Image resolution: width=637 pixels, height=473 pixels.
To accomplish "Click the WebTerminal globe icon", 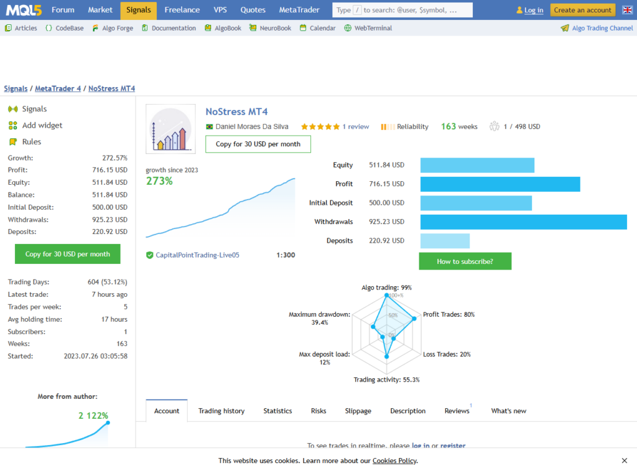I will click(348, 28).
